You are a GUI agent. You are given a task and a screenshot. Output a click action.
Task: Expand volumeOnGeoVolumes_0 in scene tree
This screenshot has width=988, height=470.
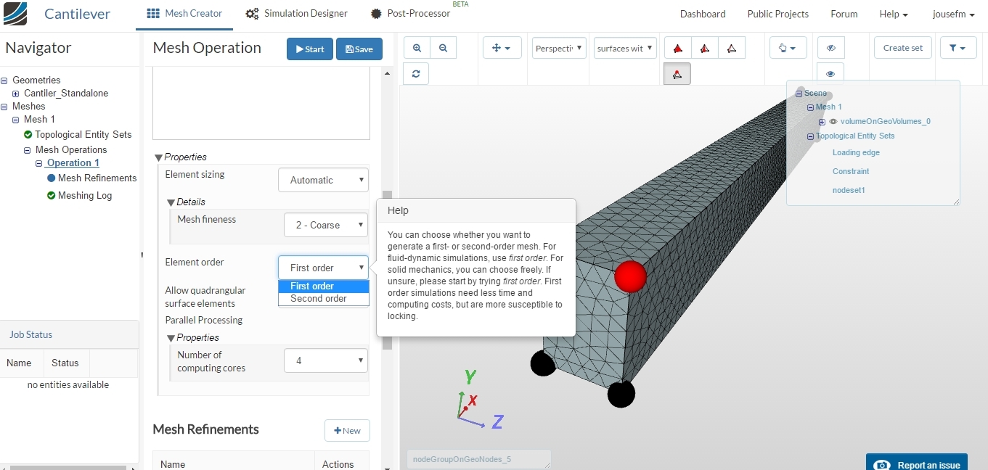pos(822,122)
